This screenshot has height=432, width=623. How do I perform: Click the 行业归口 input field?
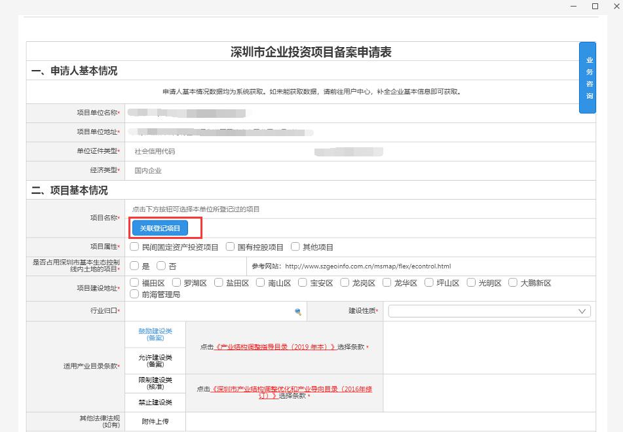coord(208,312)
